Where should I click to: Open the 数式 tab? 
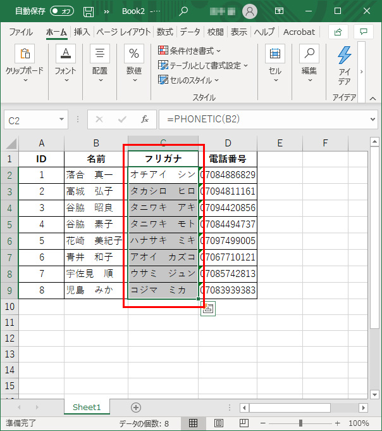(165, 32)
